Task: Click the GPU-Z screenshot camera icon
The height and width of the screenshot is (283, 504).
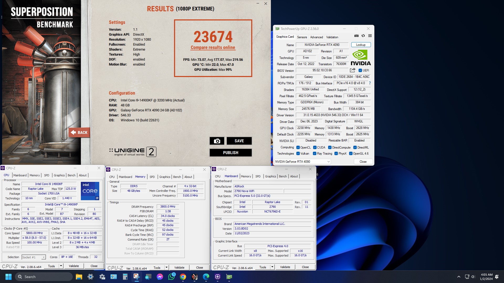Action: coord(356,36)
